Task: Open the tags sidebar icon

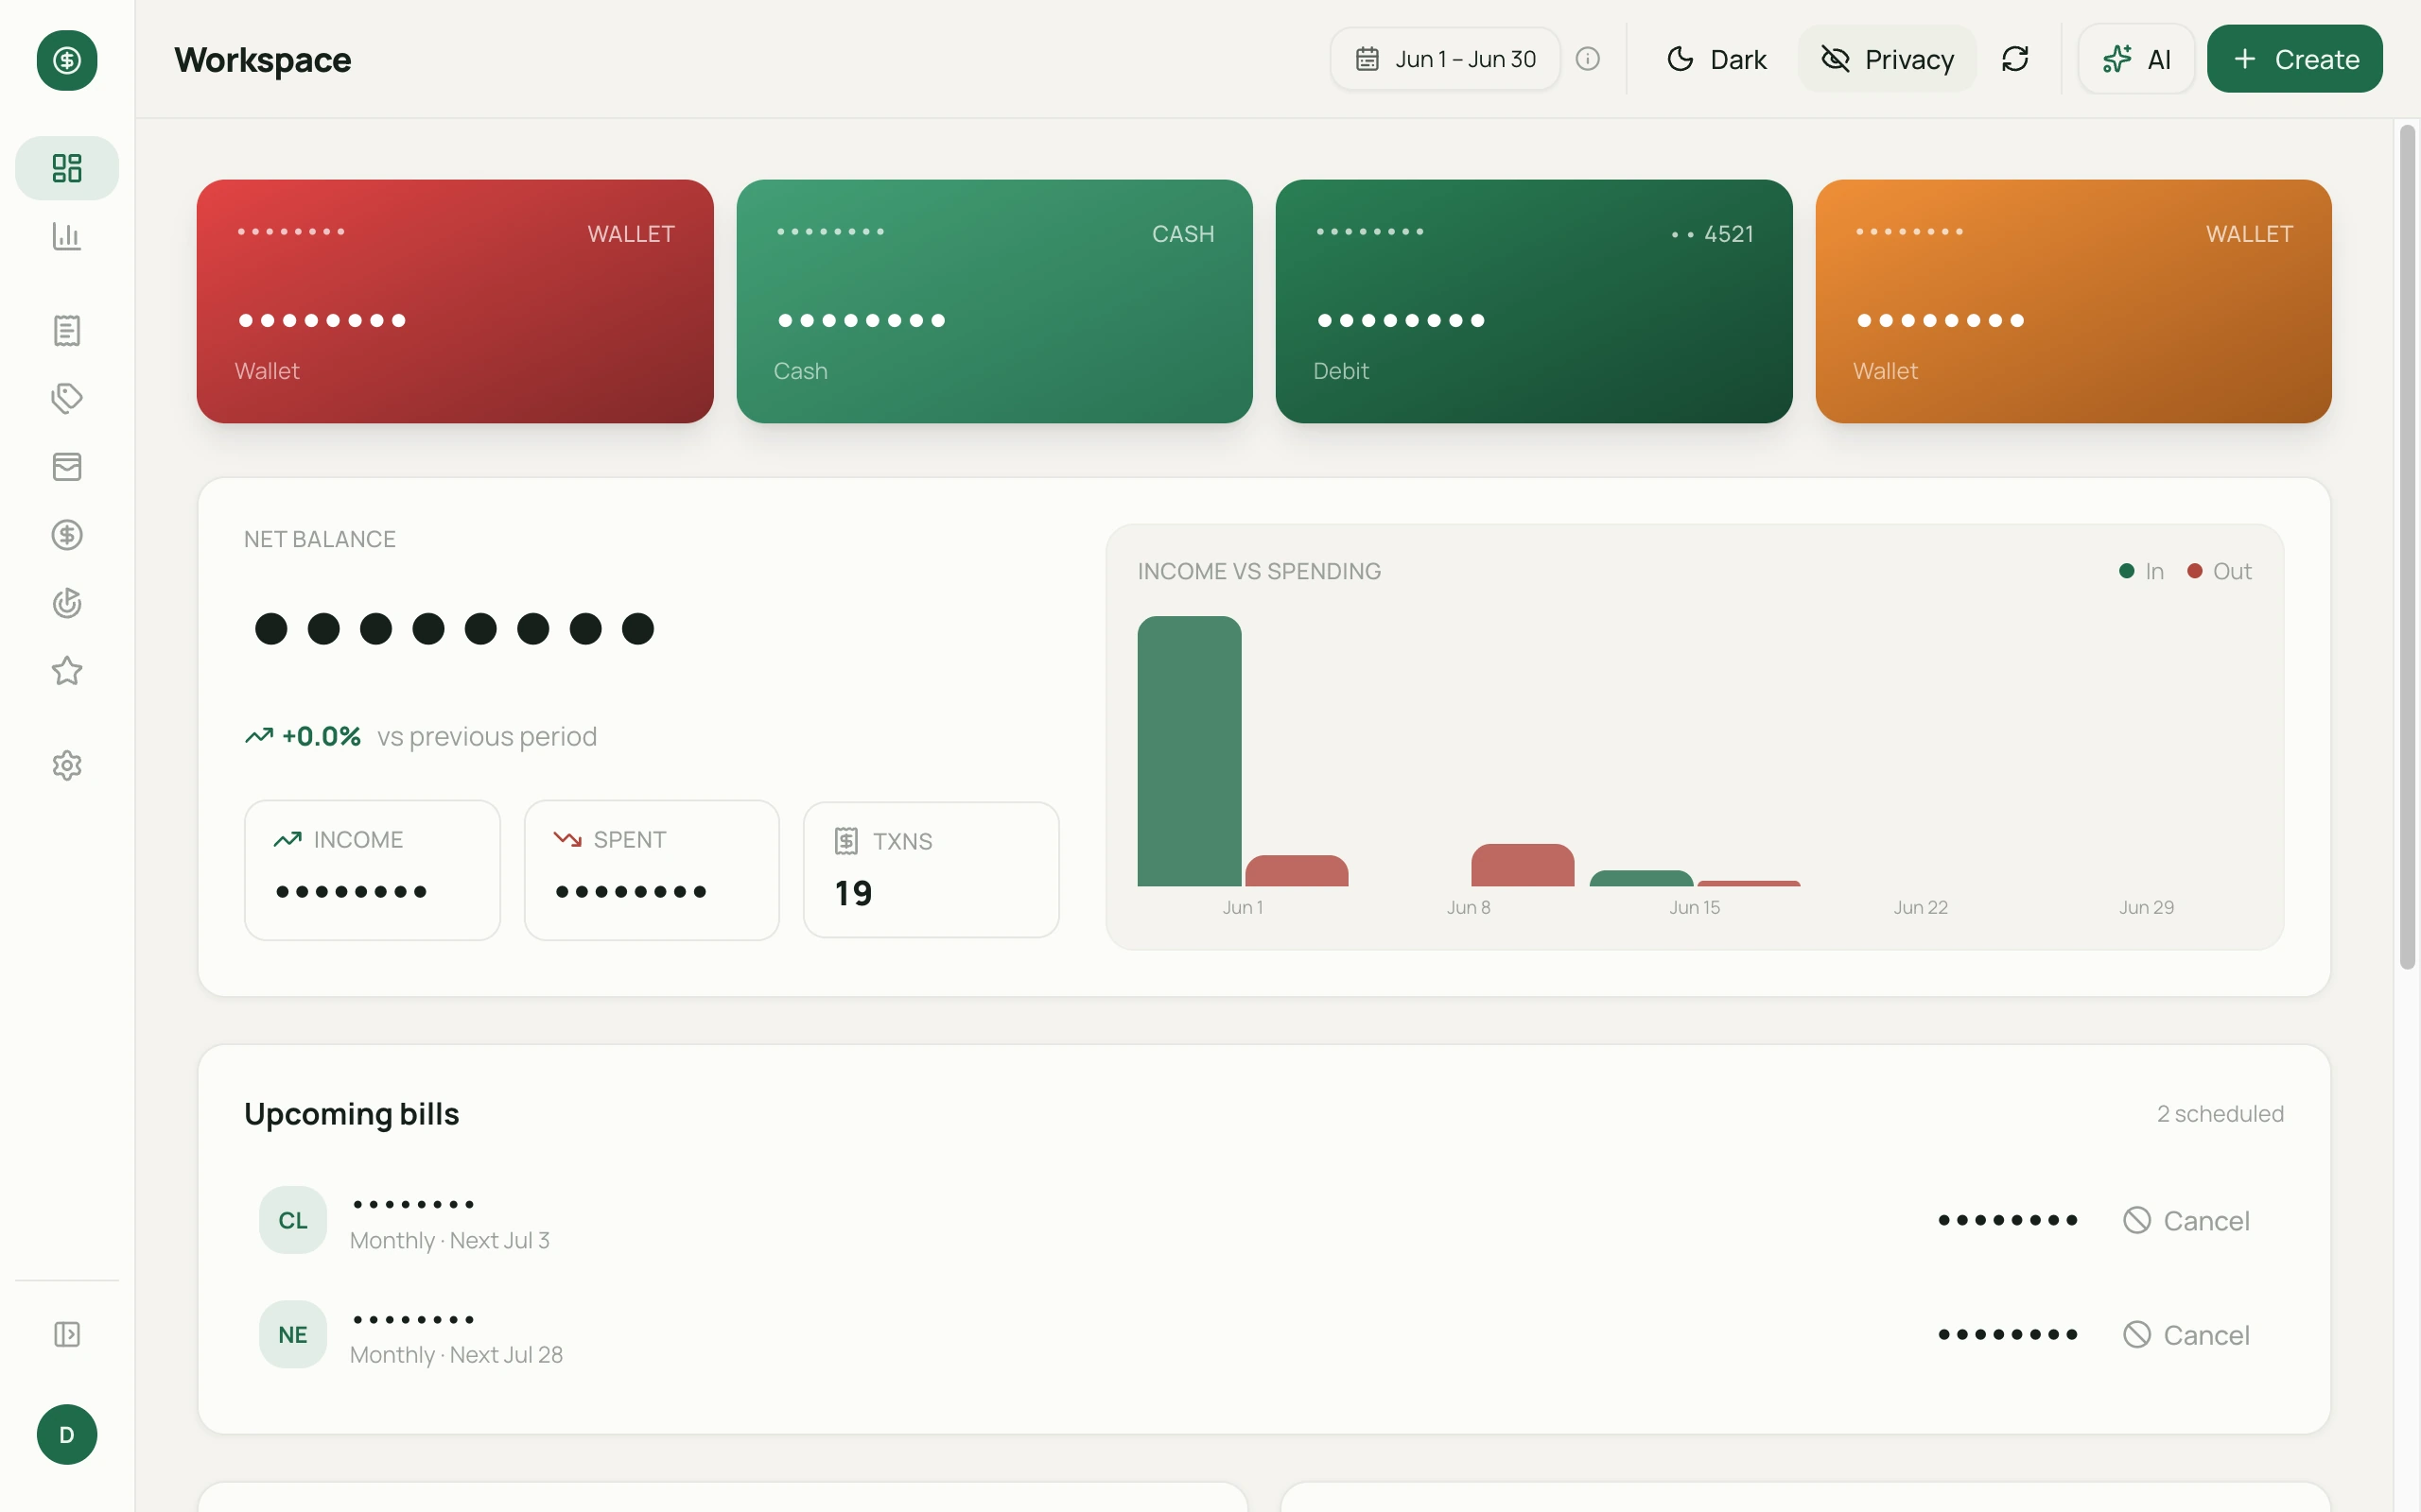Action: [67, 398]
